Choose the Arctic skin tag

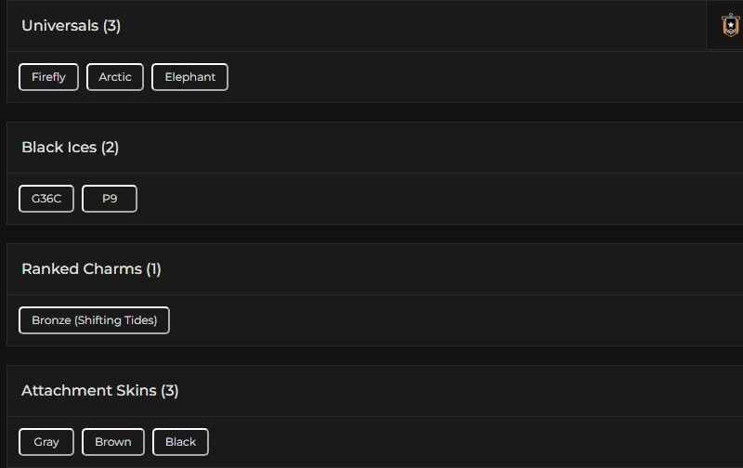[x=115, y=77]
